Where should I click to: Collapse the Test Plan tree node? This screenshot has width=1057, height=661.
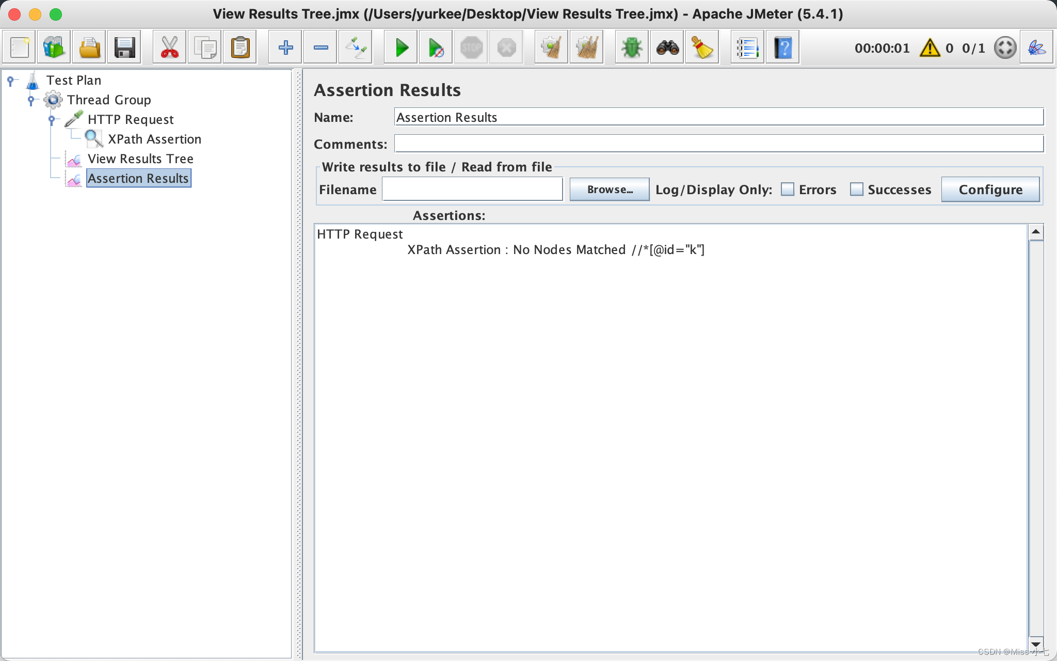tap(10, 80)
